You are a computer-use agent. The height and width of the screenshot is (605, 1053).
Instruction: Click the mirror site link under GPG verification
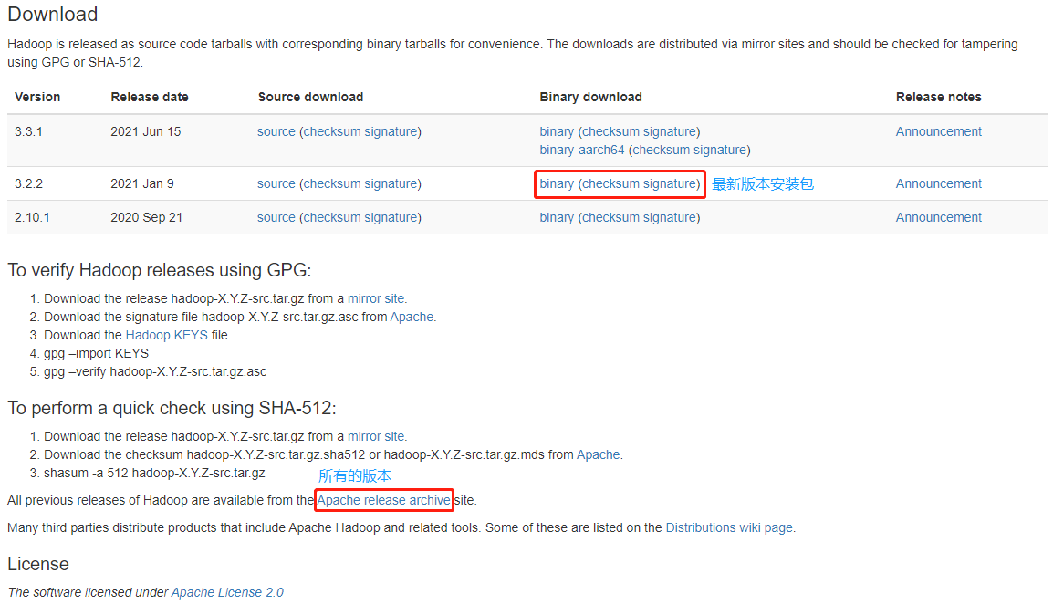tap(376, 298)
